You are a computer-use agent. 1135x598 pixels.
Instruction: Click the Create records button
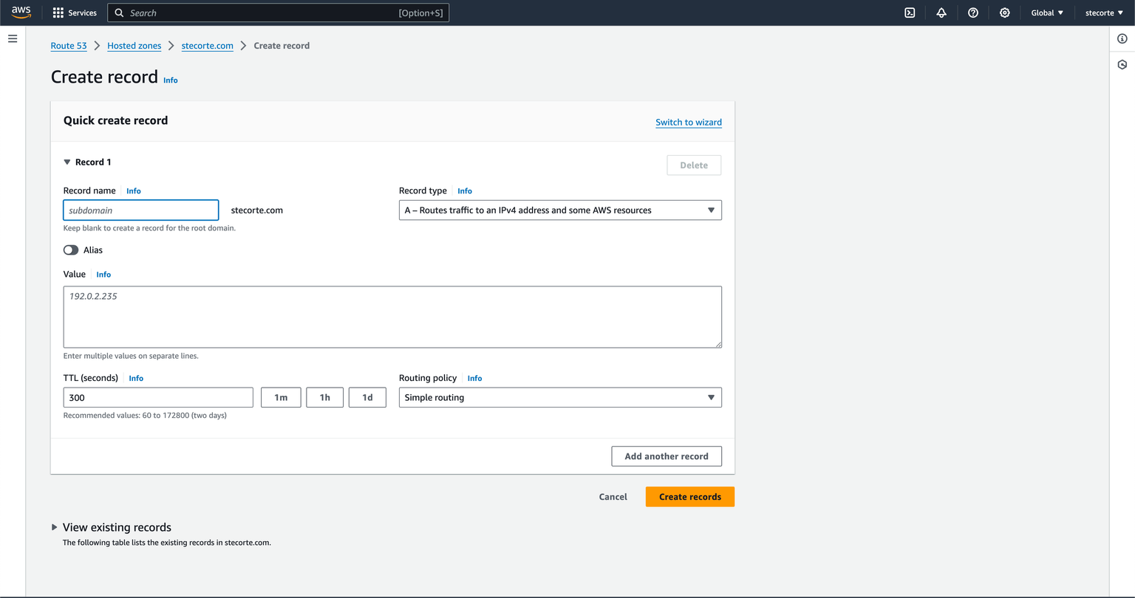pos(689,497)
